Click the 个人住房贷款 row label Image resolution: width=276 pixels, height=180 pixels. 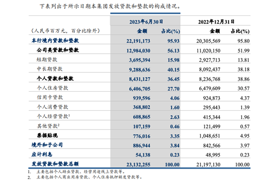coord(52,88)
